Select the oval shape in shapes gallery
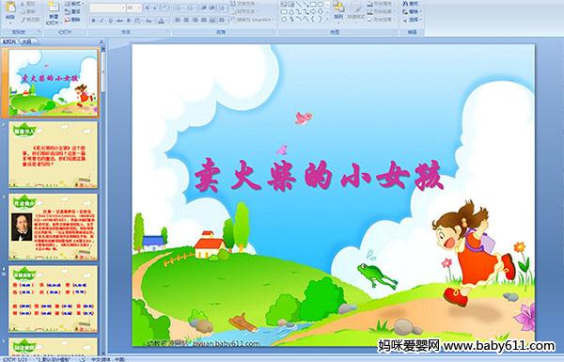The height and width of the screenshot is (362, 564). (321, 4)
